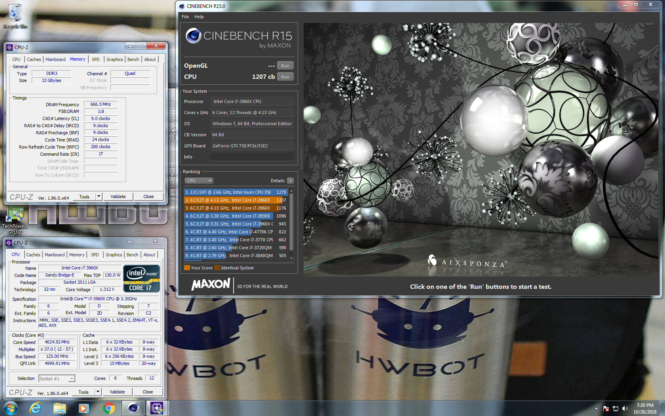Open Bench tab in lower CPU-Z window
This screenshot has width=665, height=416.
tap(133, 255)
